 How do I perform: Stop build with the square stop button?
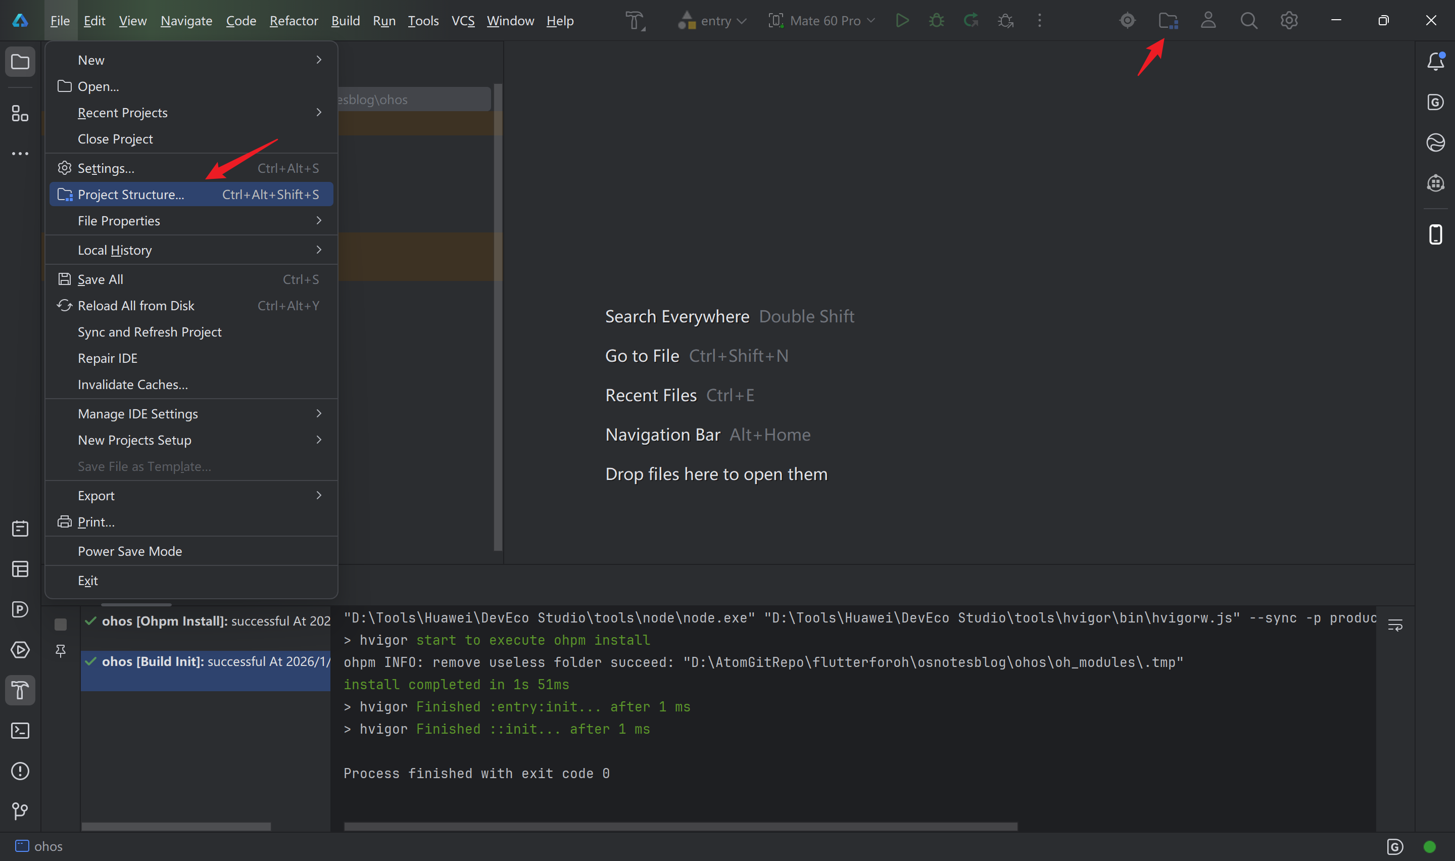click(x=60, y=625)
